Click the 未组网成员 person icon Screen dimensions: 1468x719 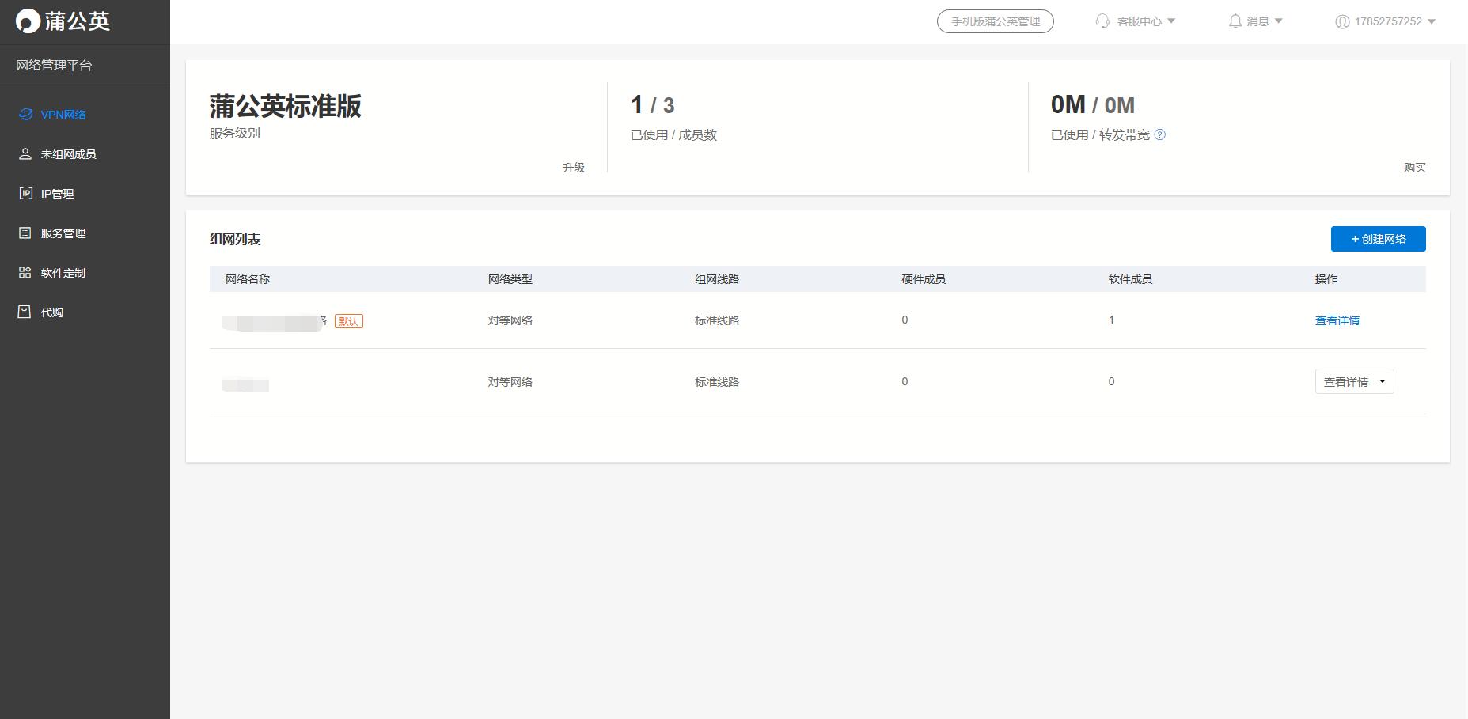25,154
